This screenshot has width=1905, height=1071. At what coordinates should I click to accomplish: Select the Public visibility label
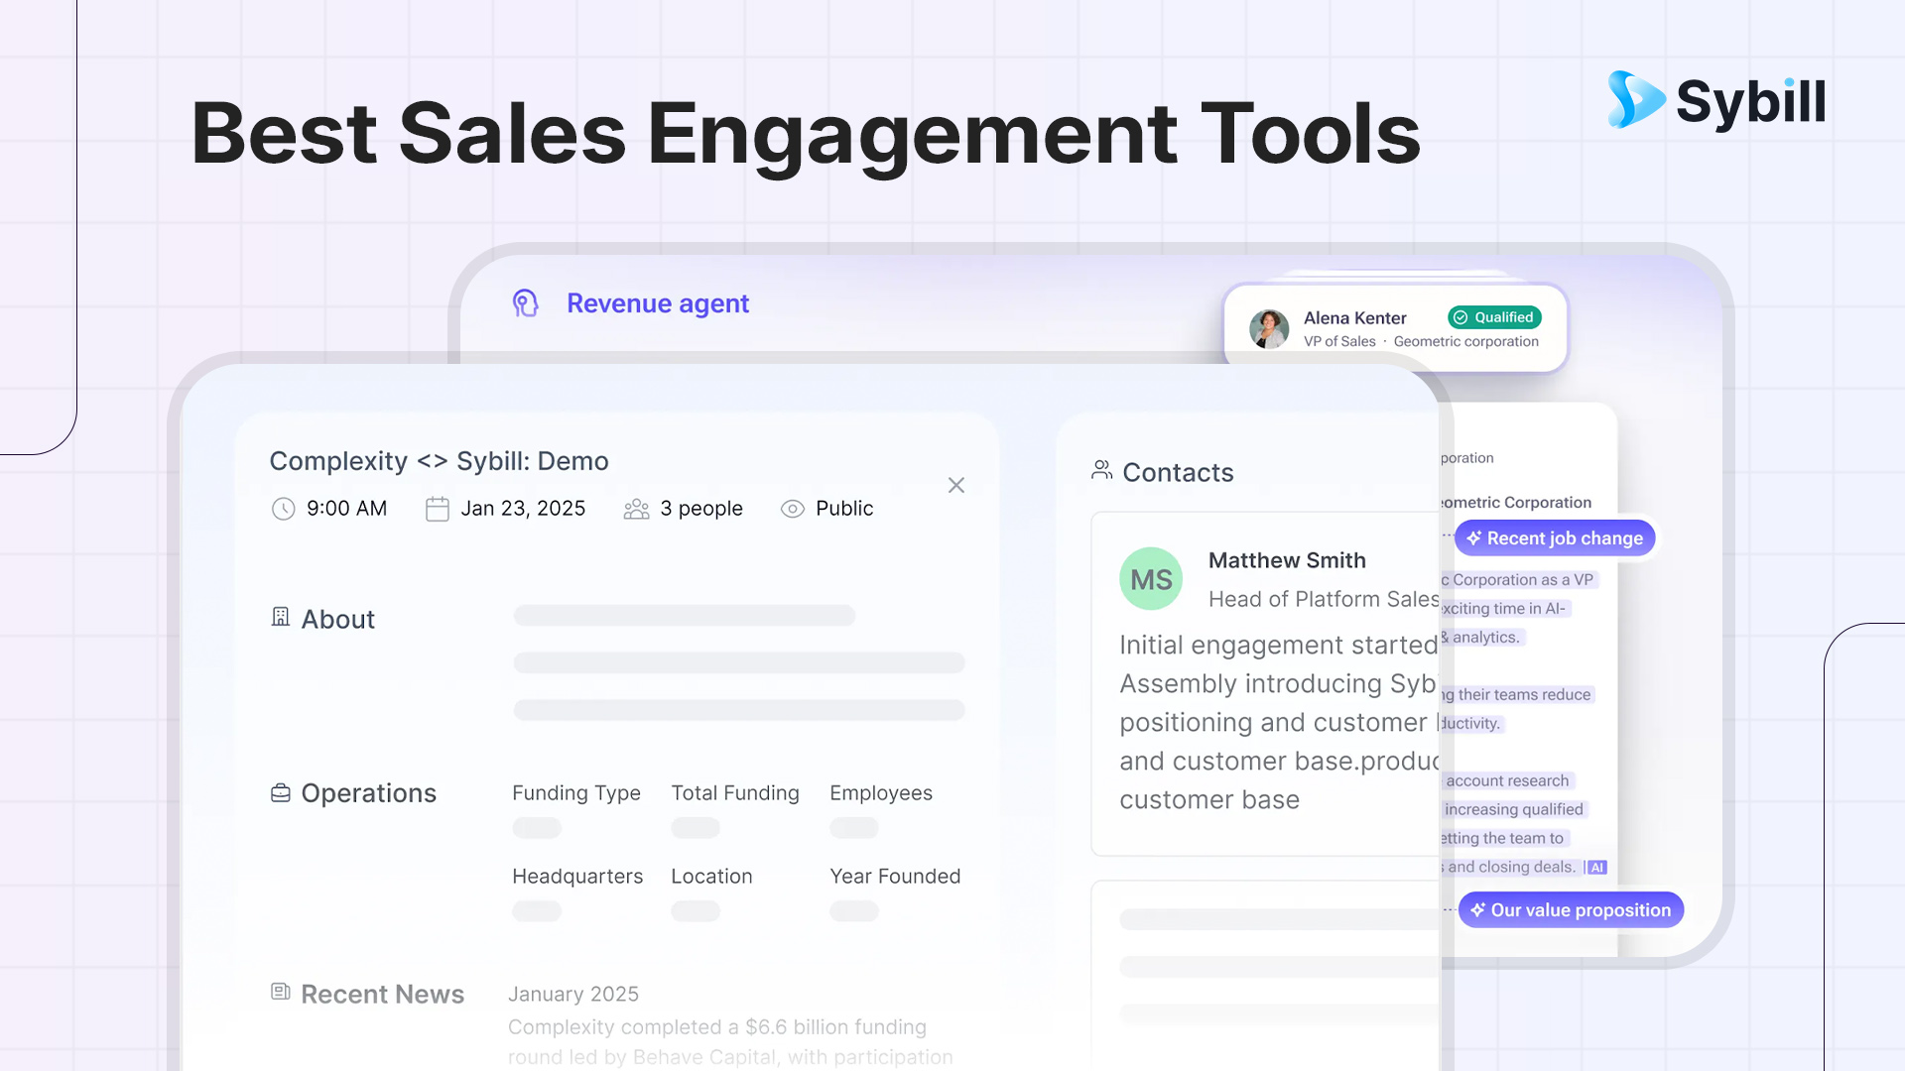844,509
